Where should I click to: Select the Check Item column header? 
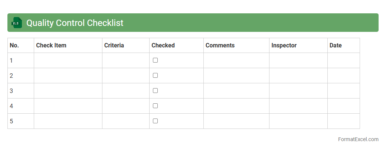51,46
